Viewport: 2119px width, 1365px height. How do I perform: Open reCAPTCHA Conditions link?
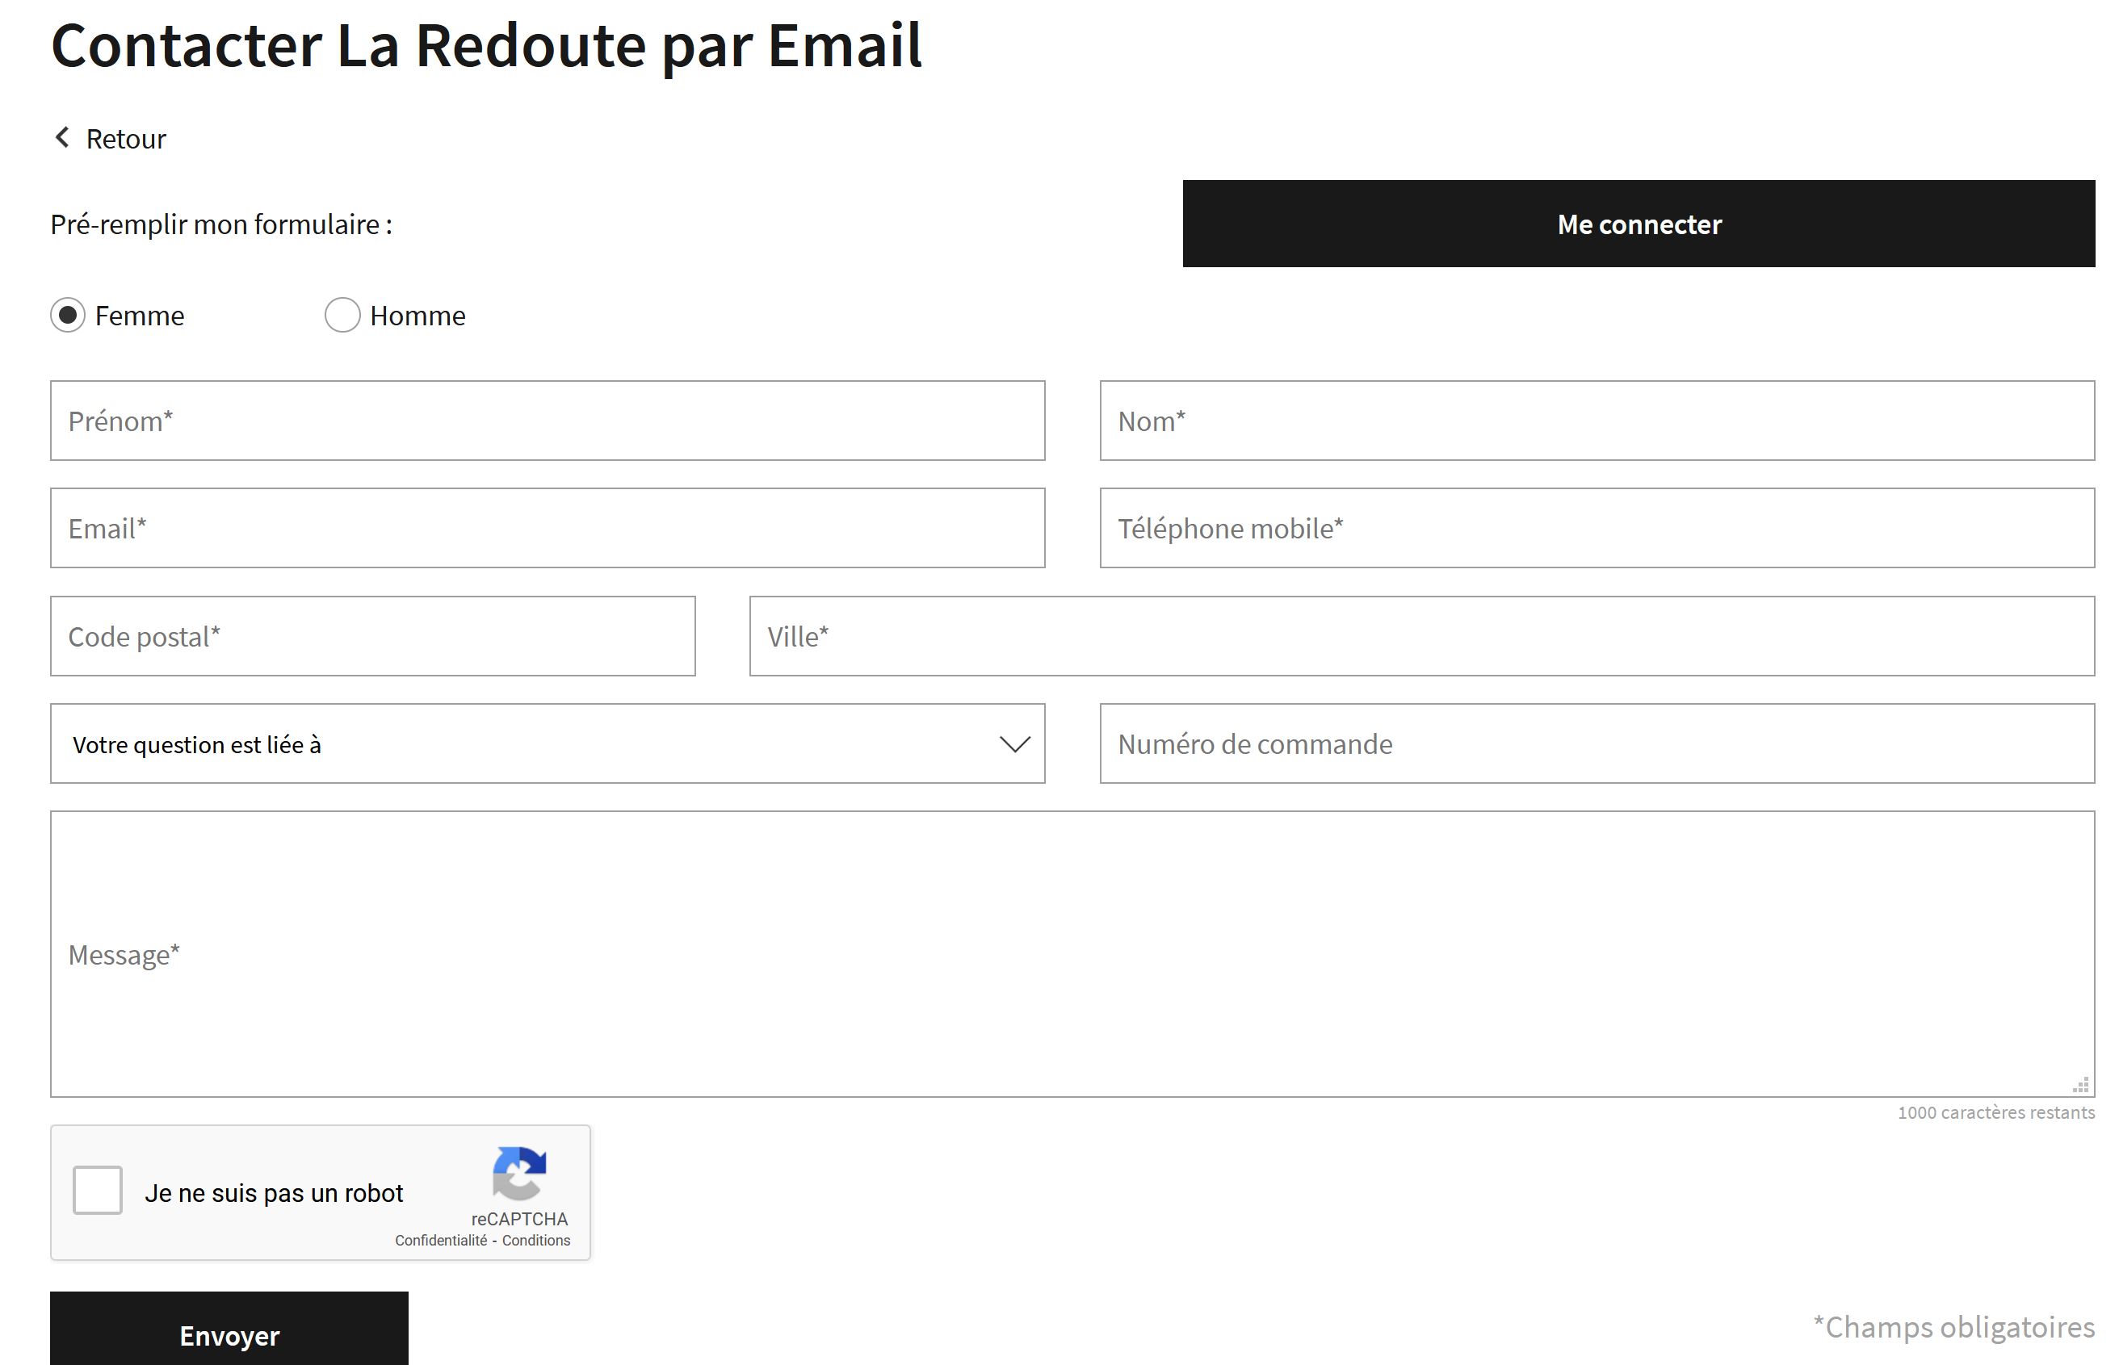click(x=535, y=1240)
